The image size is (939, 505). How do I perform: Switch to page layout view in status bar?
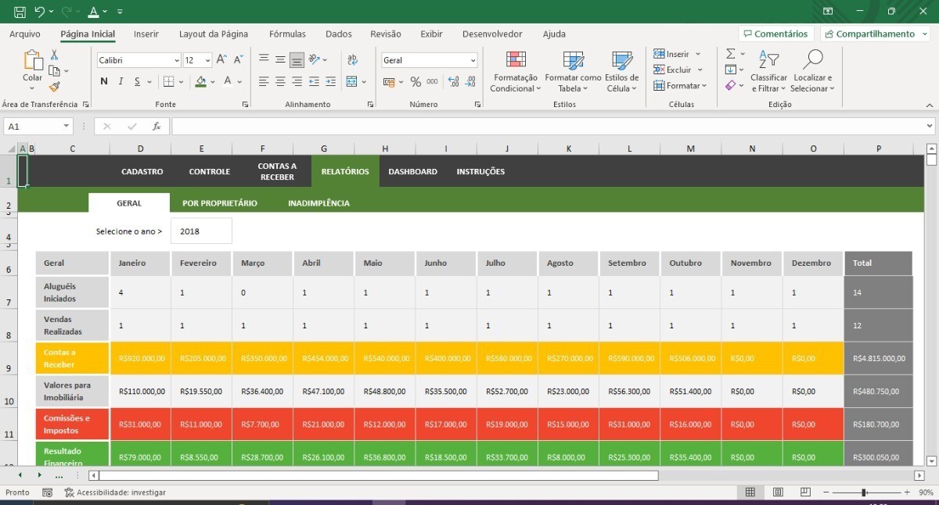[778, 492]
